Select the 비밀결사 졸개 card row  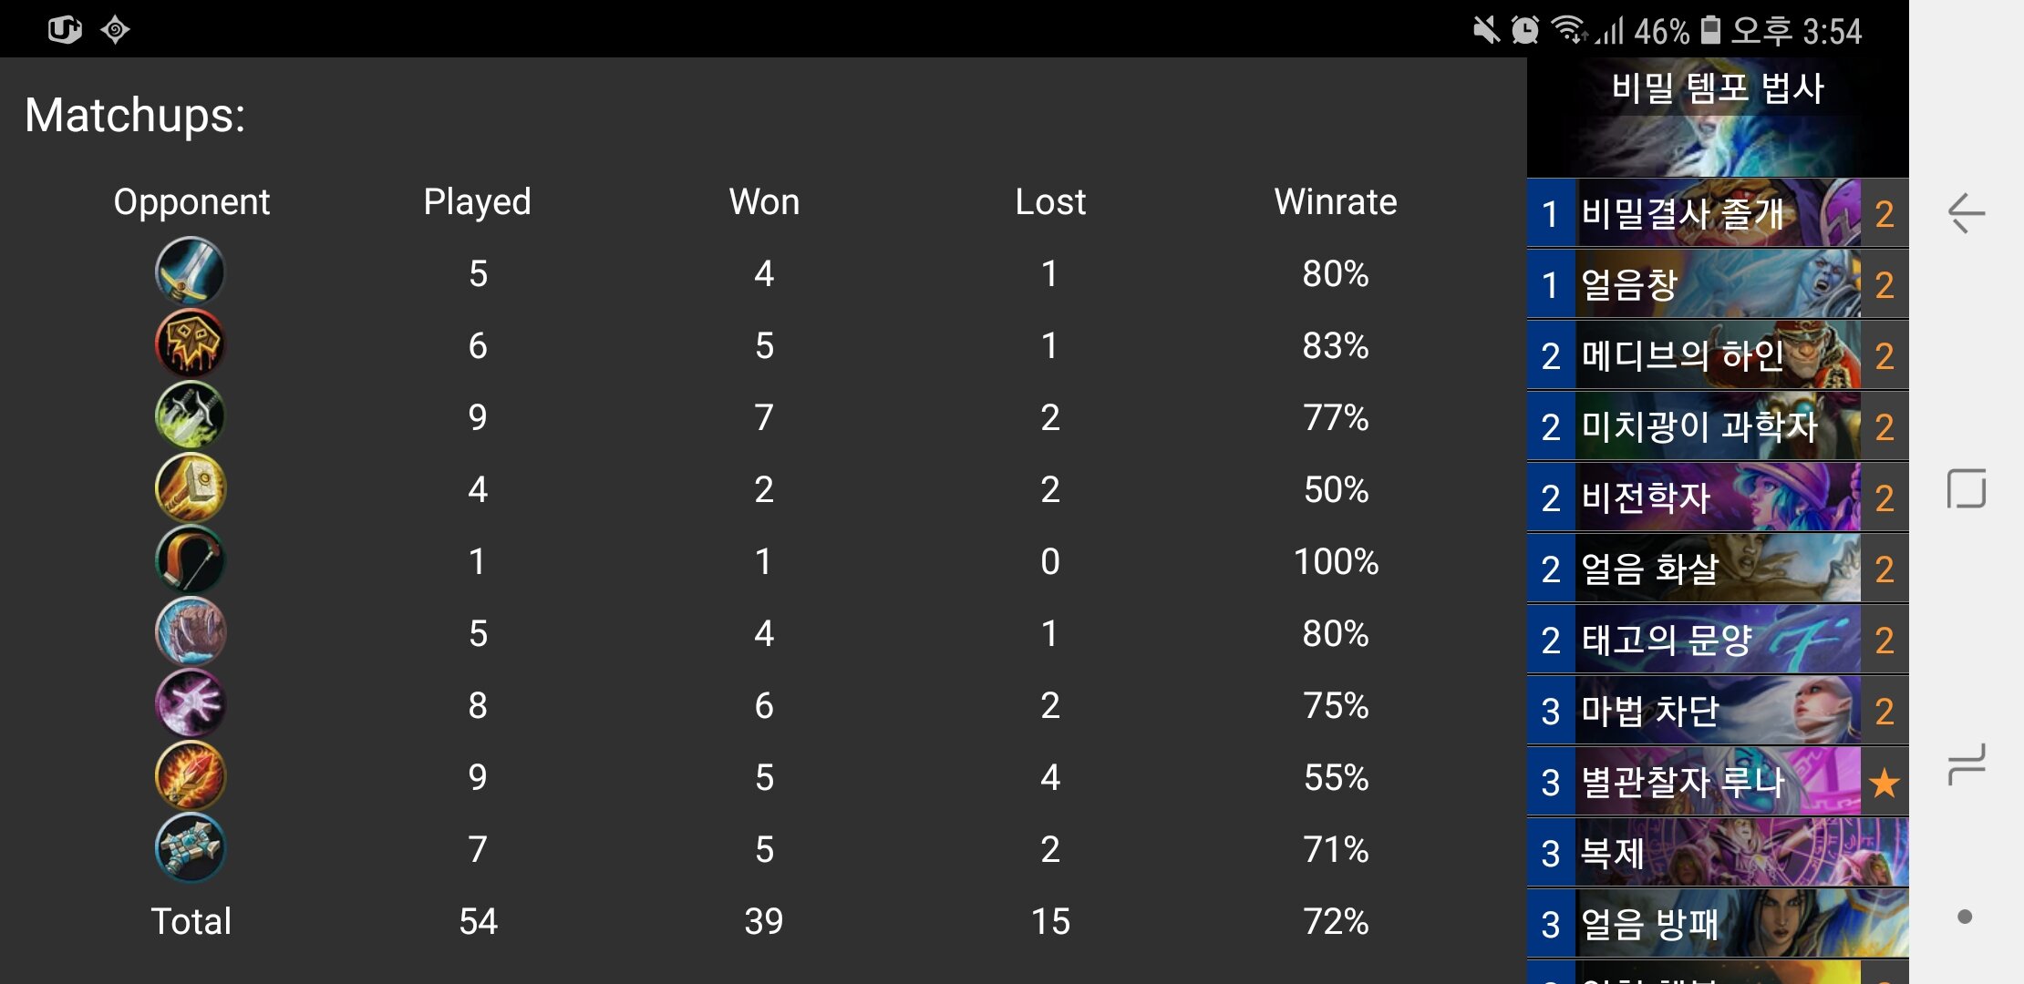pos(1718,213)
